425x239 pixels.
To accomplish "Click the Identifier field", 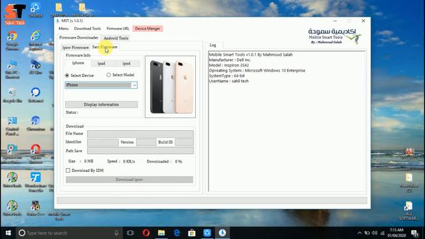I will click(103, 142).
